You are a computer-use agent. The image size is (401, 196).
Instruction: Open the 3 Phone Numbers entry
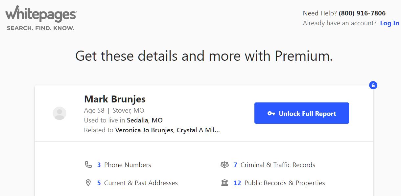click(x=124, y=165)
